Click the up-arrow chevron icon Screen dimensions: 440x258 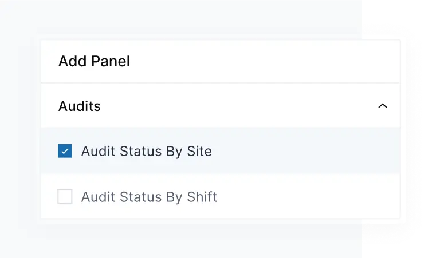383,106
